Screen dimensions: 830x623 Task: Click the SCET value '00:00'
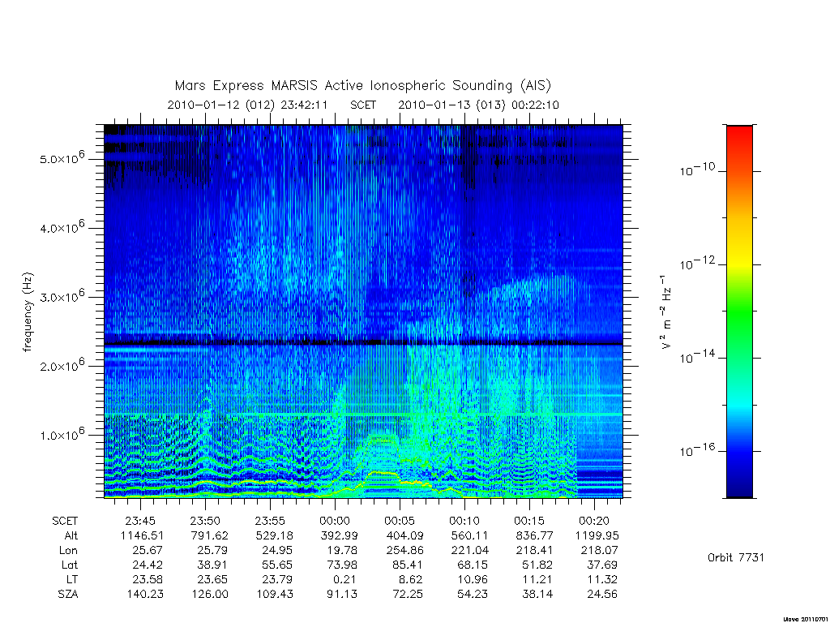335,521
